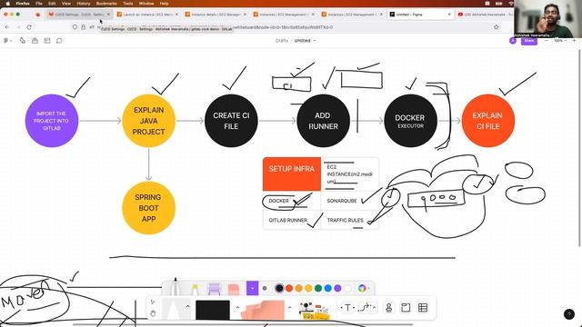Screen dimensions: 582x327
Task: Switch to Instance details EC2 tab
Action: click(x=216, y=15)
